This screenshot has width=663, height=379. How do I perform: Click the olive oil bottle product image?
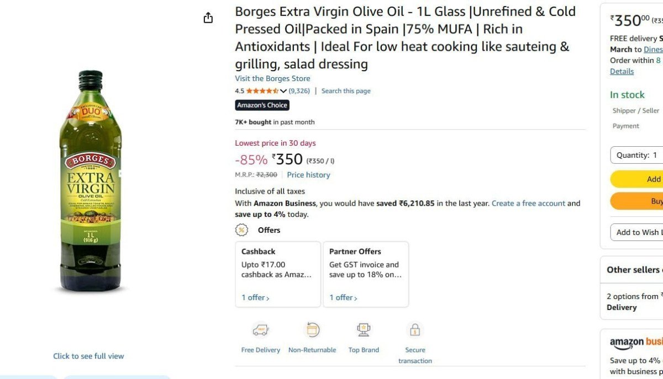pos(91,180)
